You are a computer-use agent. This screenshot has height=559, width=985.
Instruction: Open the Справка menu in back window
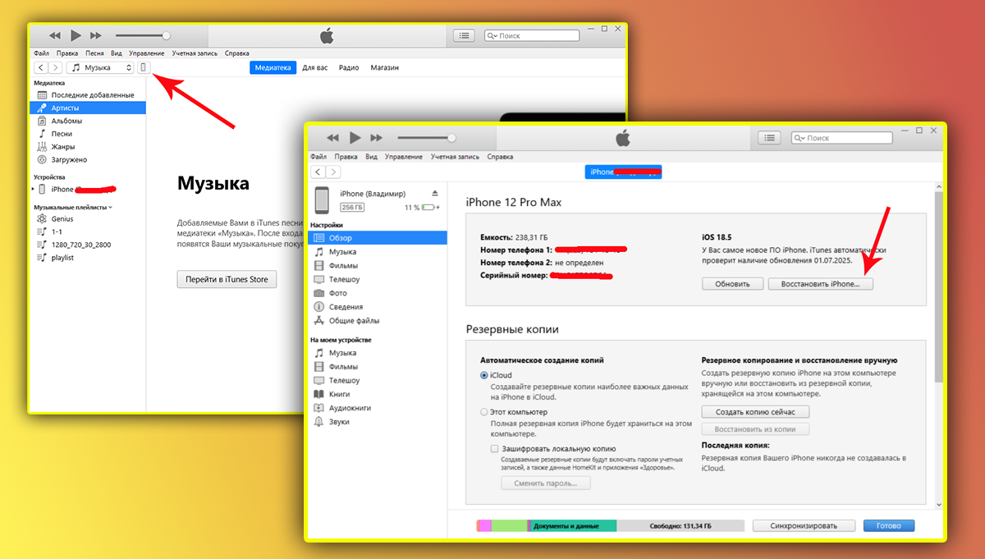point(237,53)
